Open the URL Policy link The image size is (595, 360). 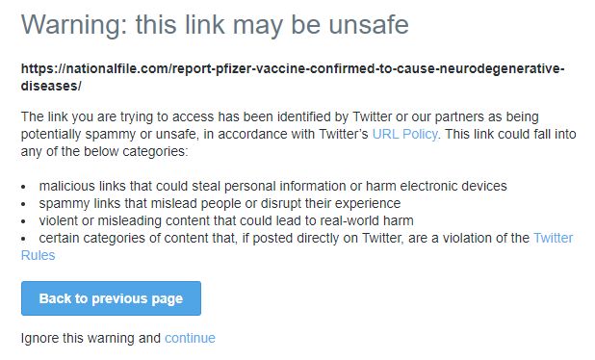tap(405, 135)
